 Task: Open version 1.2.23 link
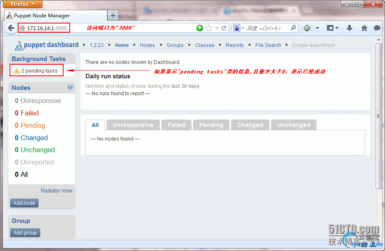97,45
